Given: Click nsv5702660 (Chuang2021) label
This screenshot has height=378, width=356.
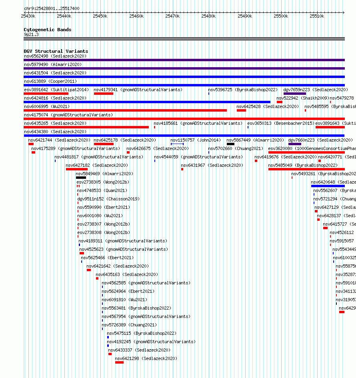Looking at the screenshot, I should (x=236, y=148).
